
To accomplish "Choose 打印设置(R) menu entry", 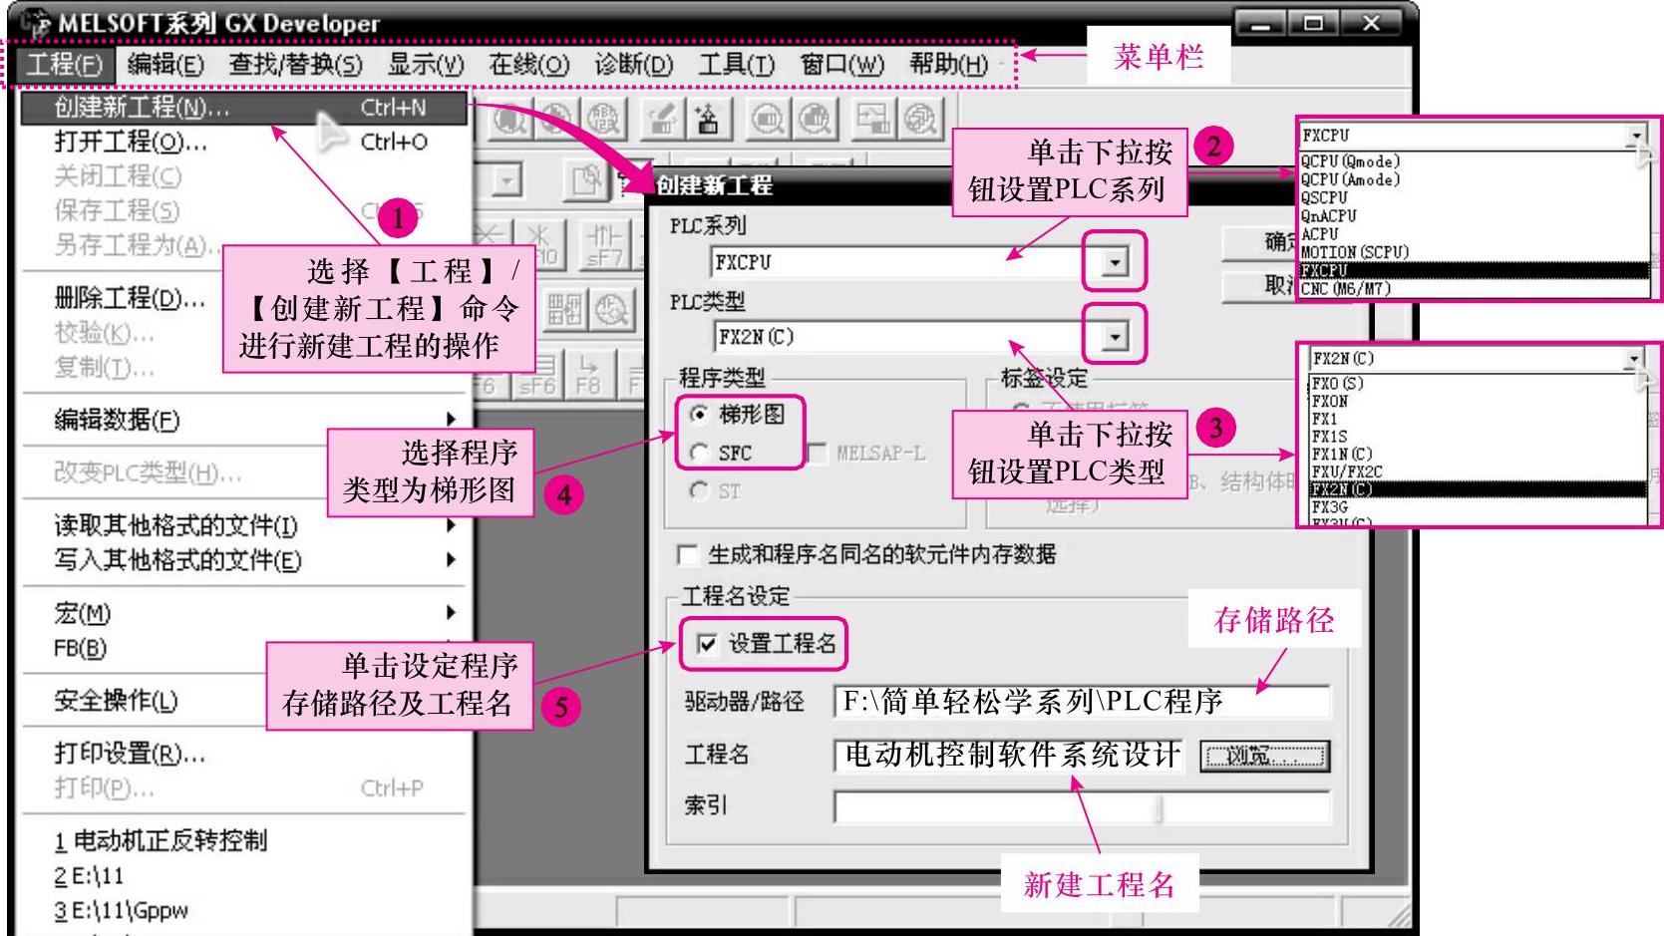I will tap(244, 754).
